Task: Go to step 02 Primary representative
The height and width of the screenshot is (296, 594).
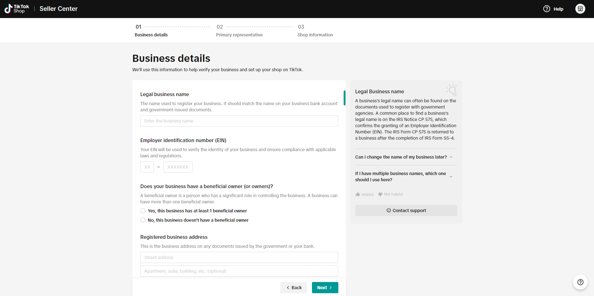Action: point(239,35)
